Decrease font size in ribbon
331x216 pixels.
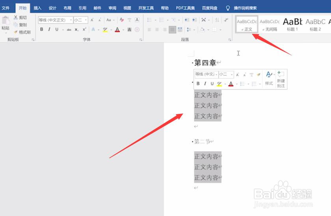tap(100, 20)
